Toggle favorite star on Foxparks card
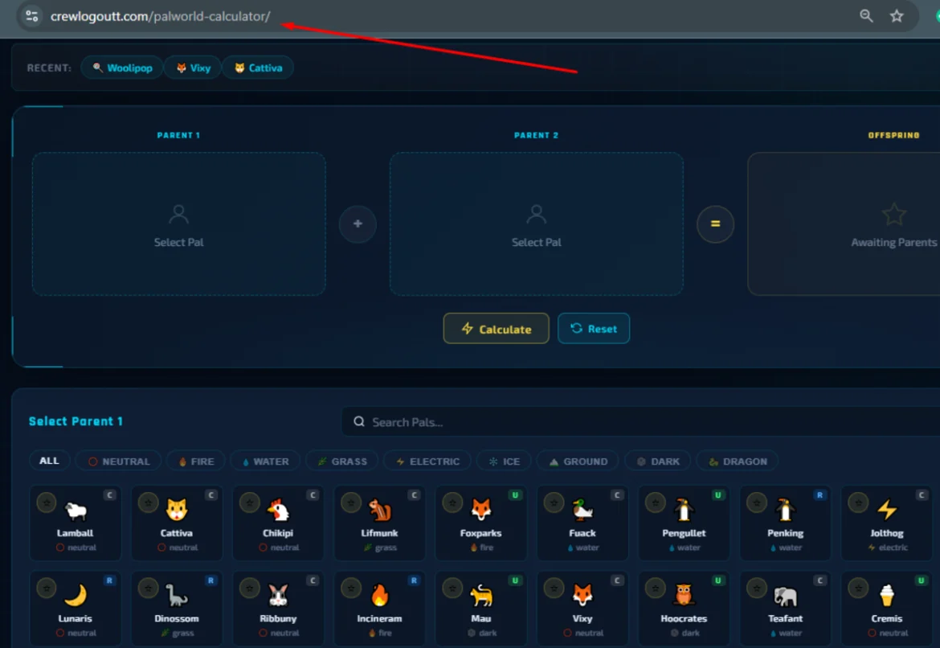 (x=452, y=502)
